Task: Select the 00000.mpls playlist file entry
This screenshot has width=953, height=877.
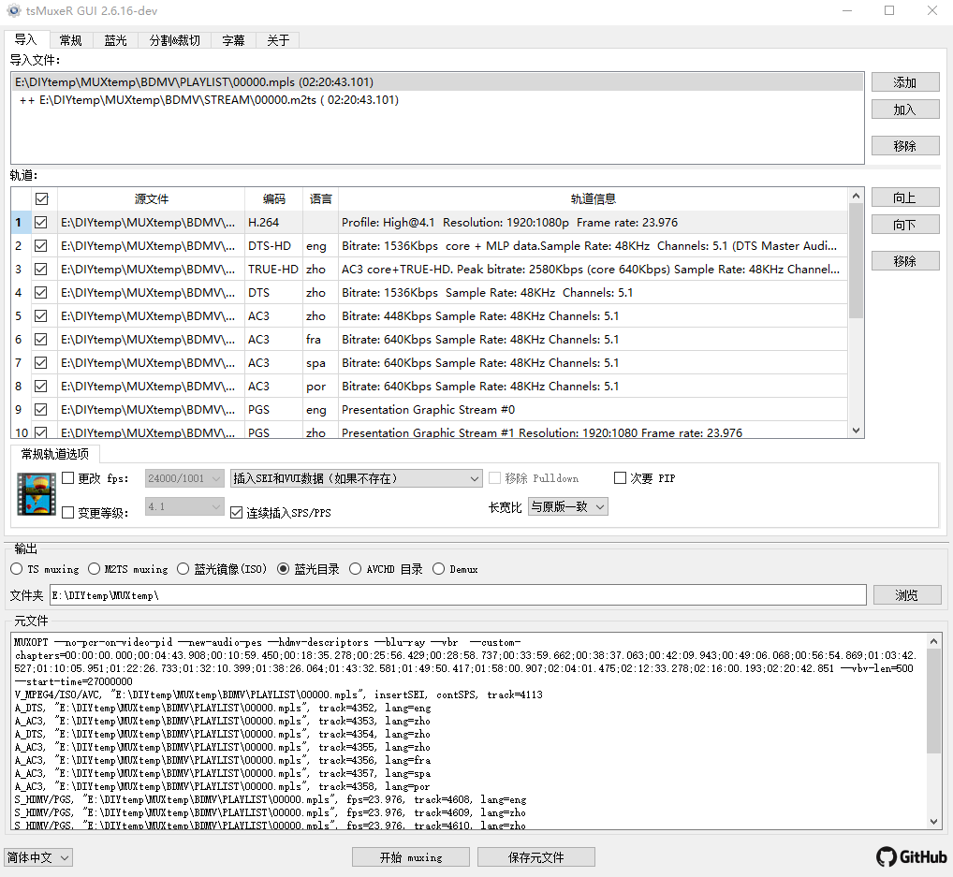Action: point(437,82)
